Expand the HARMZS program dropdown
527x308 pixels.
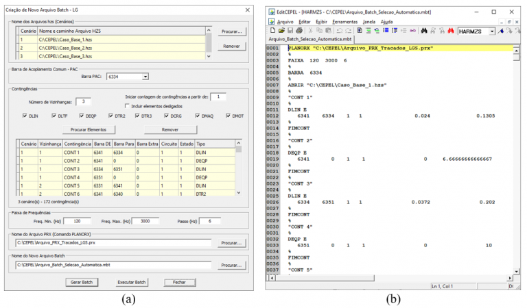pos(493,31)
